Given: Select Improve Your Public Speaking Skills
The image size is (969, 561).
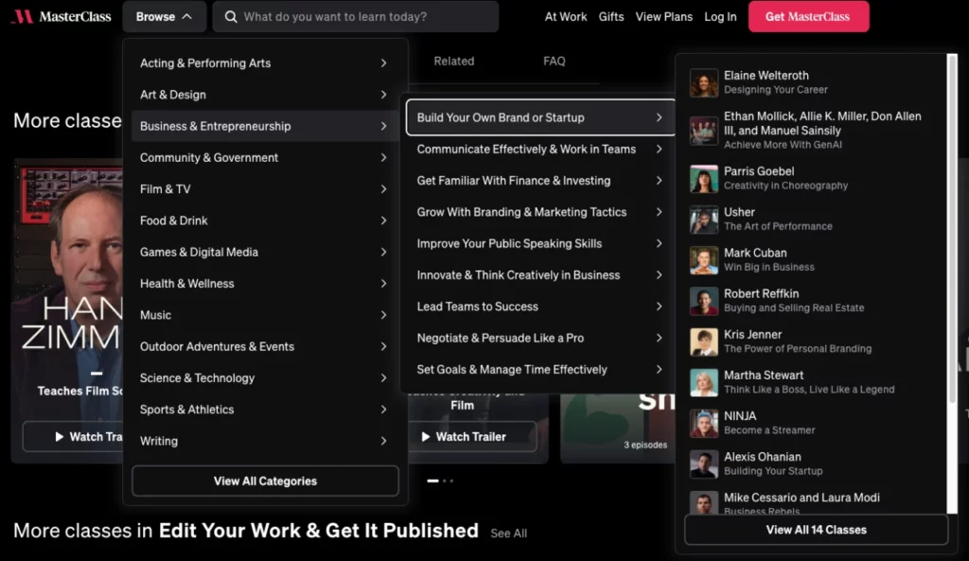Looking at the screenshot, I should [540, 243].
